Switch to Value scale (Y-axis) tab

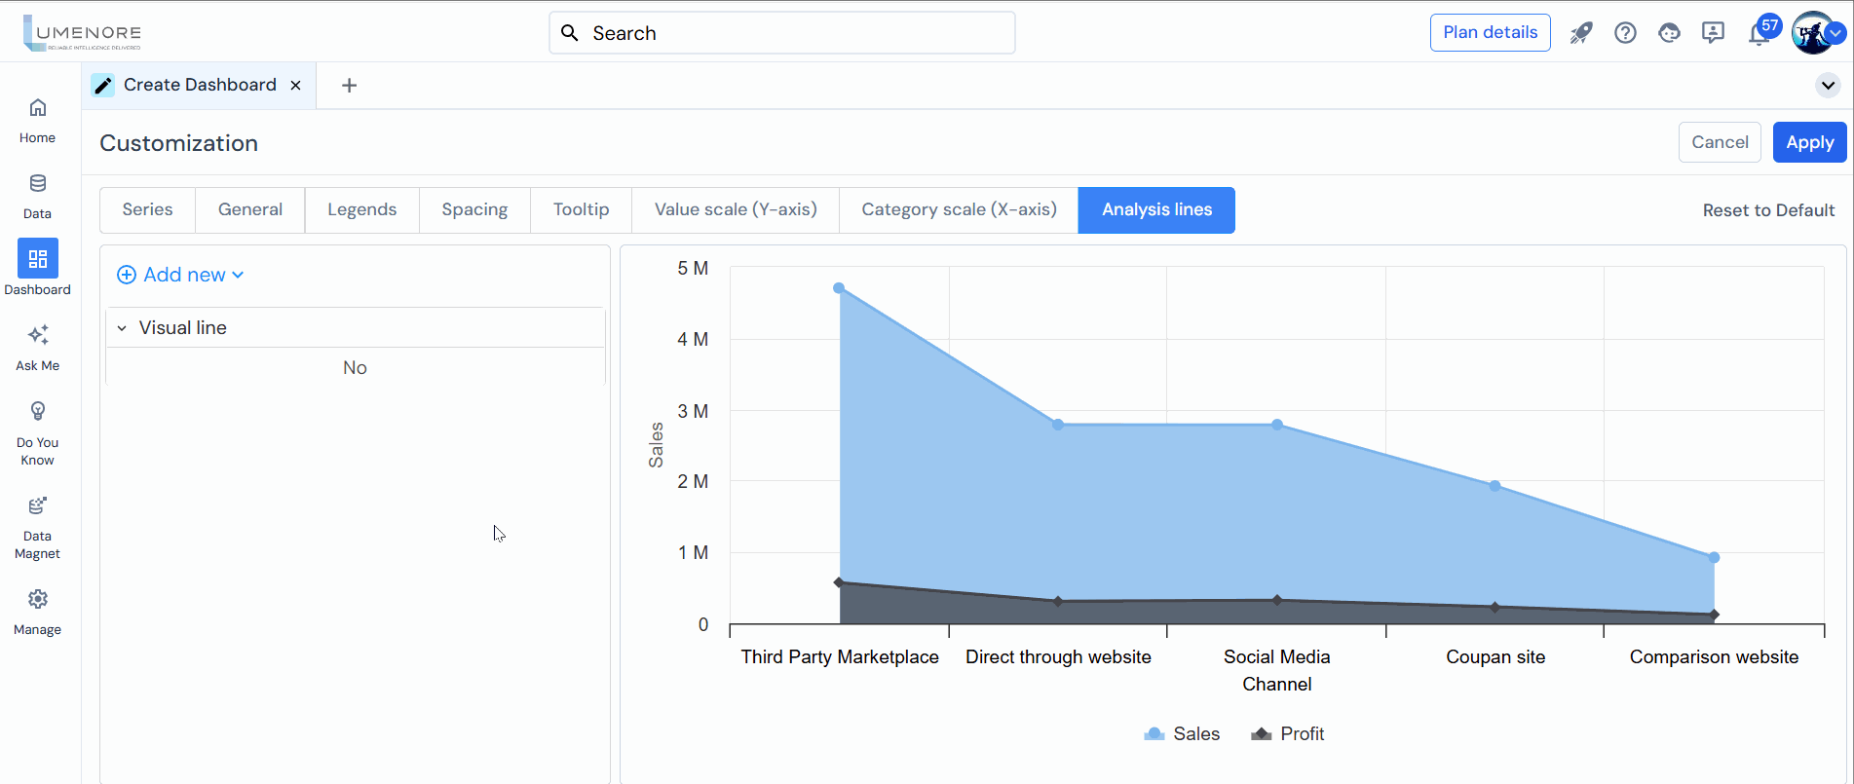(735, 210)
